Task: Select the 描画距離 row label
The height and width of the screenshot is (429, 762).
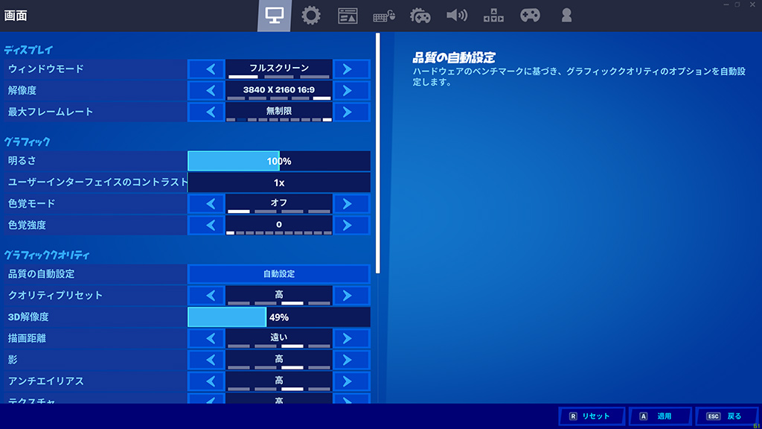Action: tap(27, 338)
